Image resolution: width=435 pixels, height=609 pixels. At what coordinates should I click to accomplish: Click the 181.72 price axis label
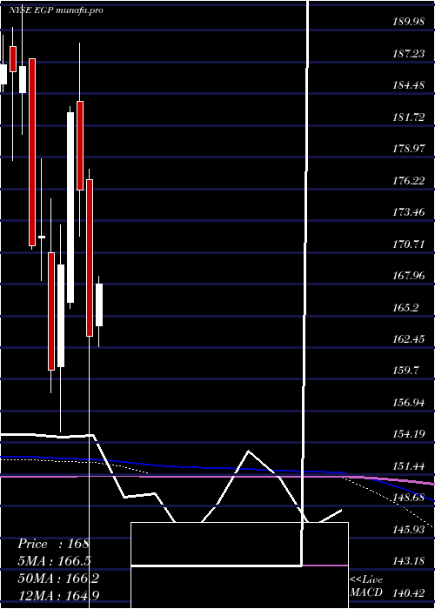[409, 117]
